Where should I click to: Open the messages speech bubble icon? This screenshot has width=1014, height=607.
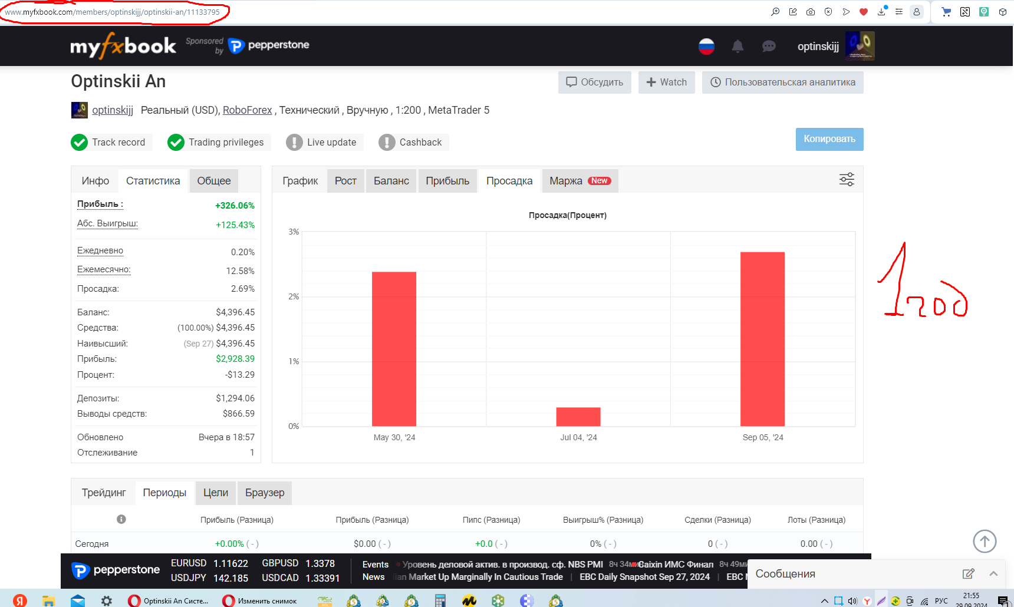(x=769, y=47)
